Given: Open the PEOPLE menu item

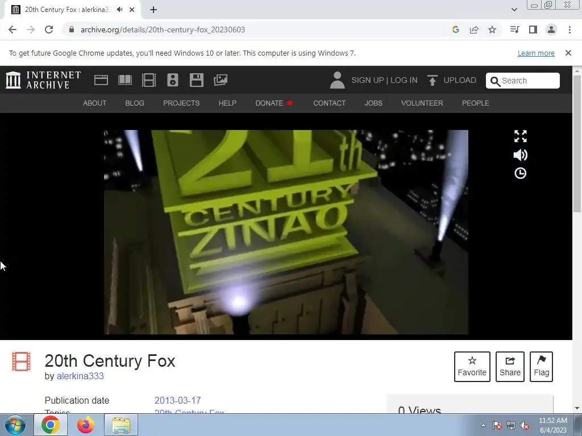Looking at the screenshot, I should 476,103.
